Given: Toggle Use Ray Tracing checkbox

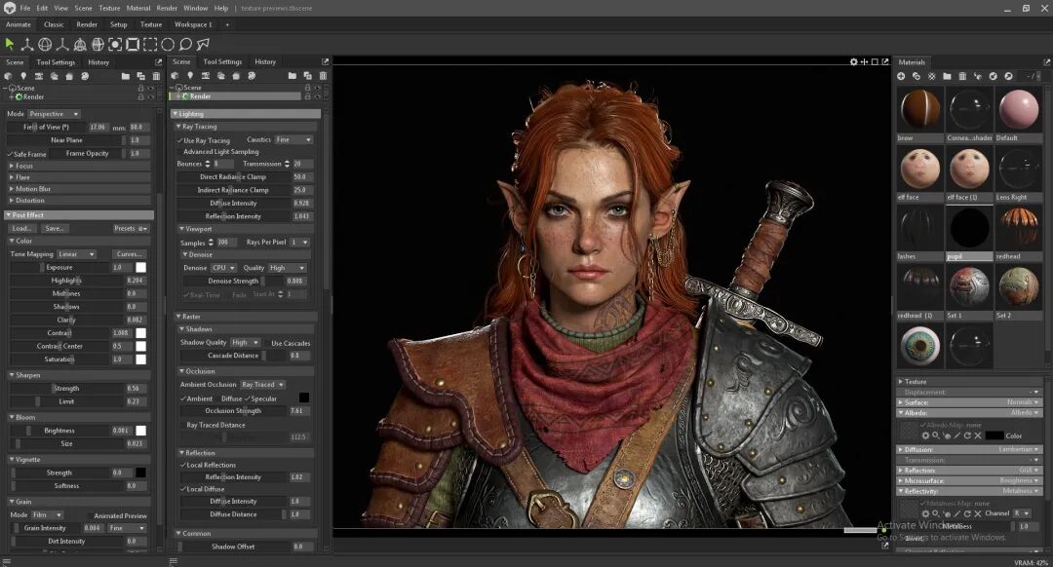Looking at the screenshot, I should (180, 140).
